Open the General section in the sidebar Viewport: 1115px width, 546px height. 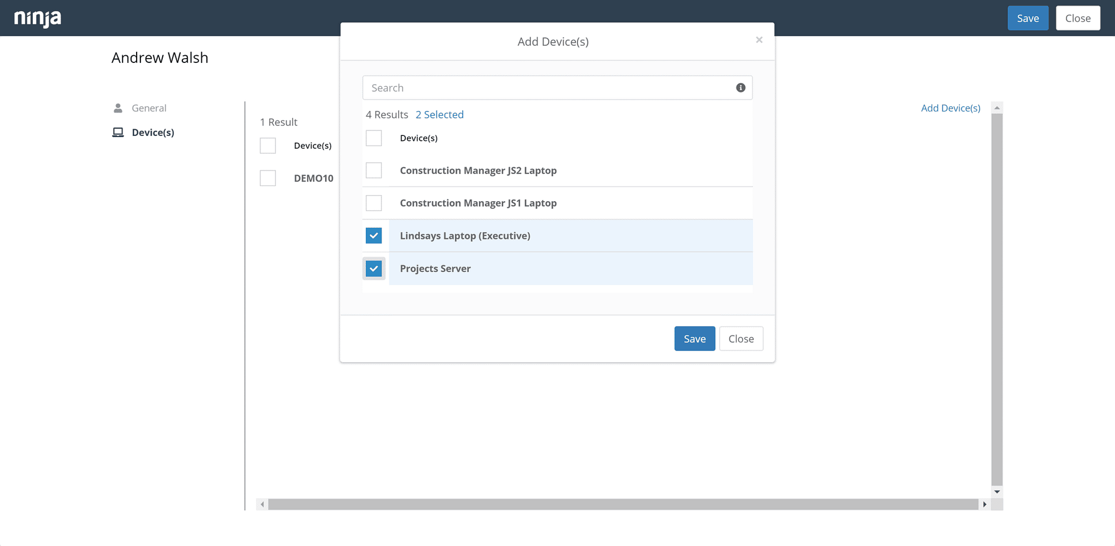pos(148,107)
